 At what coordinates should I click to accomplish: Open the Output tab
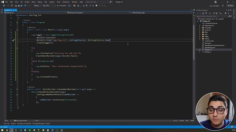tap(13, 124)
